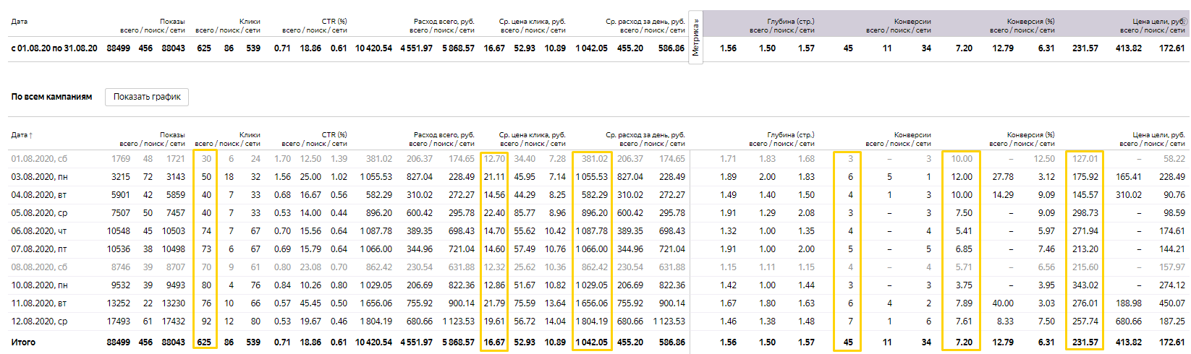Sort by Показы header in lower table
Image resolution: width=1191 pixels, height=354 pixels.
[x=172, y=135]
